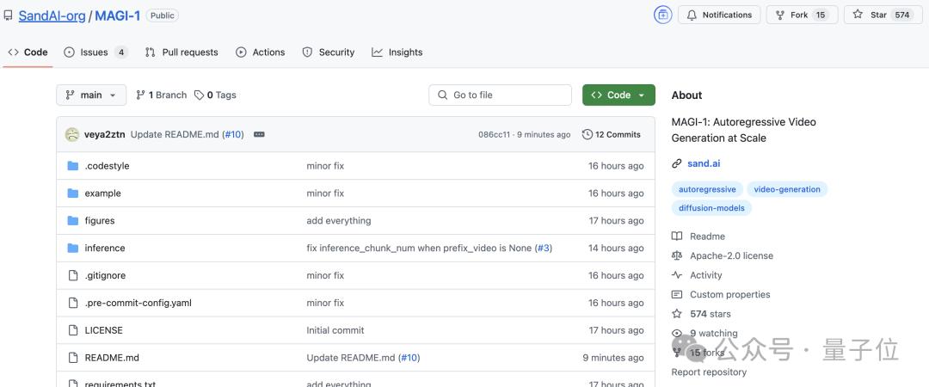The image size is (929, 387).
Task: Open the 12 Commits history icon
Action: 588,134
